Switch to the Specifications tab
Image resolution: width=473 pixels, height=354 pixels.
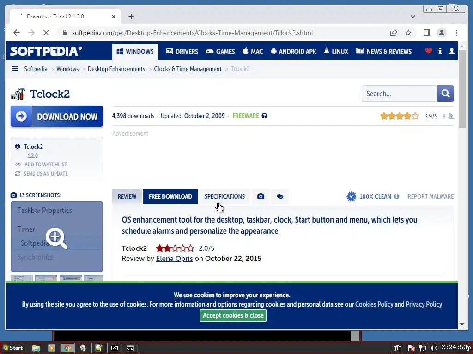(x=224, y=196)
